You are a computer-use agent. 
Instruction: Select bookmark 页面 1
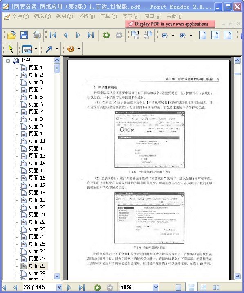pyautogui.click(x=36, y=68)
